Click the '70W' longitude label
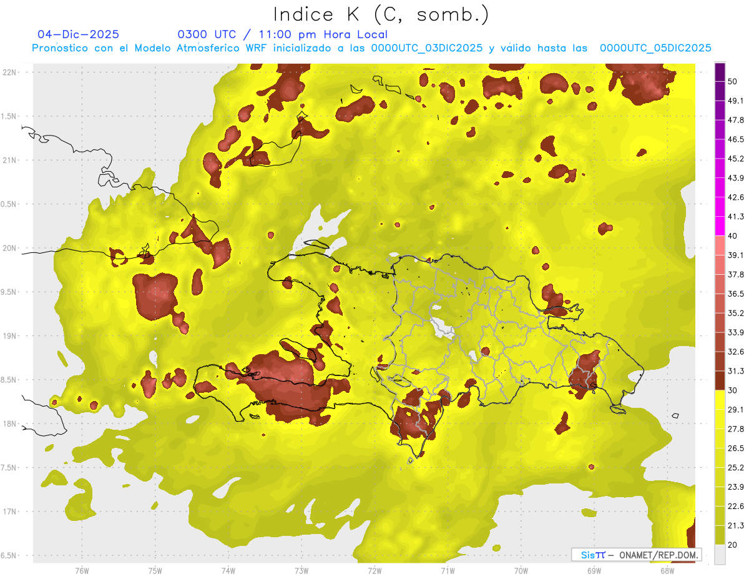Screen dimensions: 749x579 pyautogui.click(x=521, y=571)
